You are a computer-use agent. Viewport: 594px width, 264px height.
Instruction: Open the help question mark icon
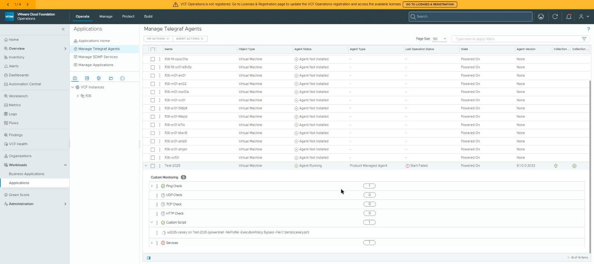[588, 29]
